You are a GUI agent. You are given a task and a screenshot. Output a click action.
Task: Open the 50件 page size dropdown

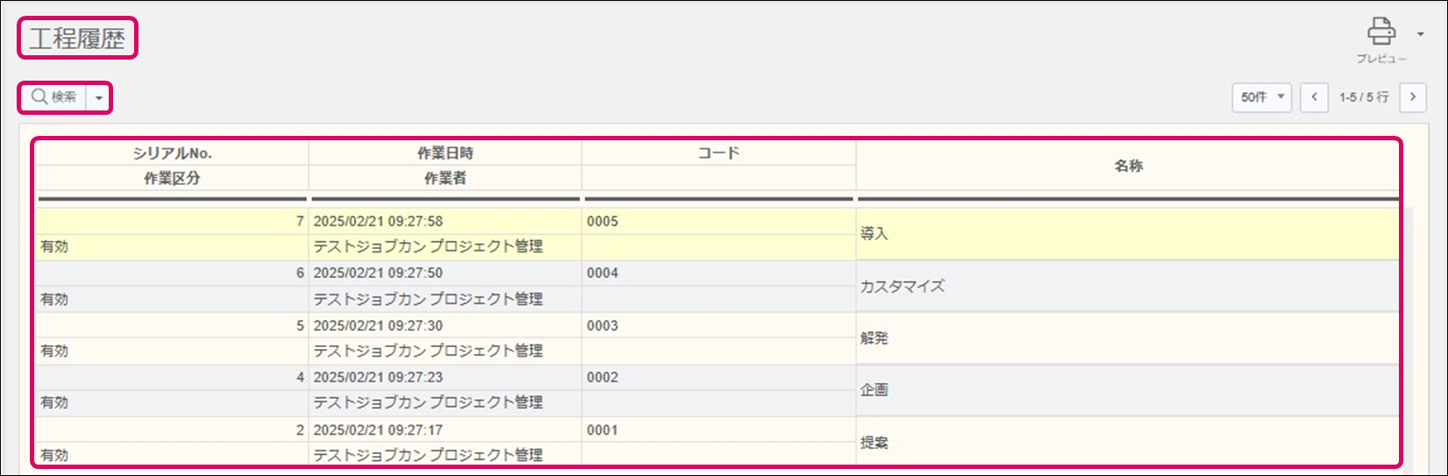pyautogui.click(x=1261, y=97)
